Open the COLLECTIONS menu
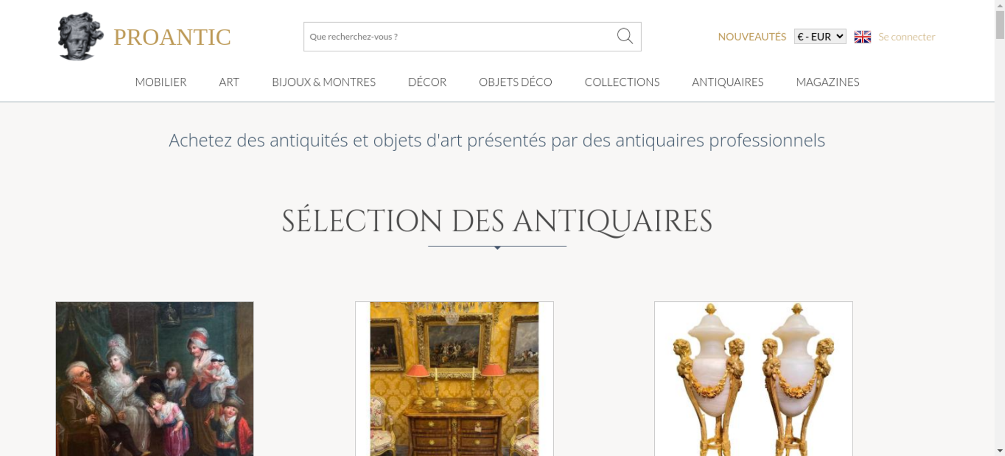 point(622,82)
